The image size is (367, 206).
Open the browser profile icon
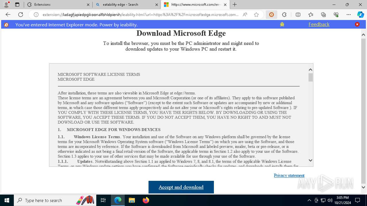pos(6,5)
